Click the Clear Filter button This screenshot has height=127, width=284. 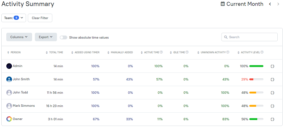40,18
